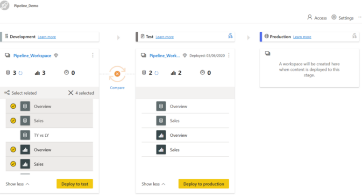
Task: Uncheck the Overview dataset in Development
Action: coord(13,106)
